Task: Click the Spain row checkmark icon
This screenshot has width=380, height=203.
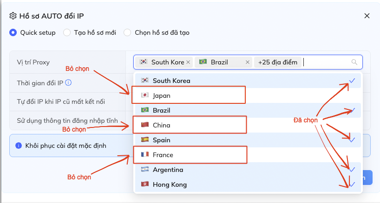Action: click(352, 140)
